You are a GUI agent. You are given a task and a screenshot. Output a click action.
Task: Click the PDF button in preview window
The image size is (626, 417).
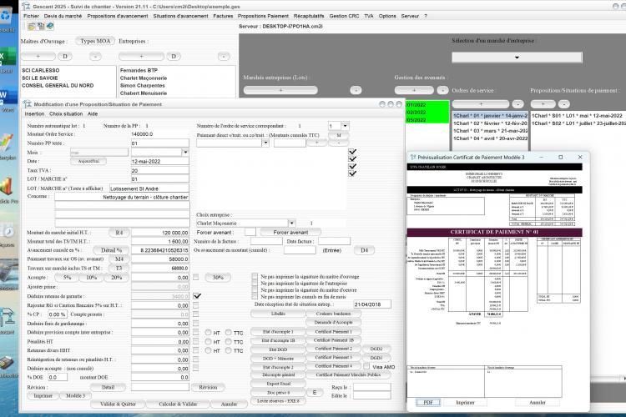pyautogui.click(x=428, y=402)
